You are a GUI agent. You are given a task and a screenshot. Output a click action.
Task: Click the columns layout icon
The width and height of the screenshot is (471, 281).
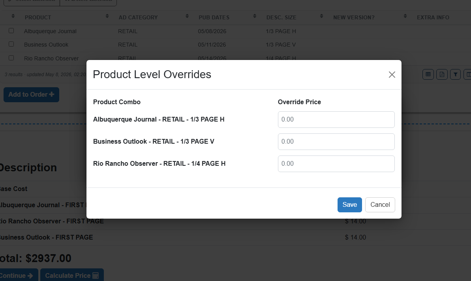tap(468, 75)
